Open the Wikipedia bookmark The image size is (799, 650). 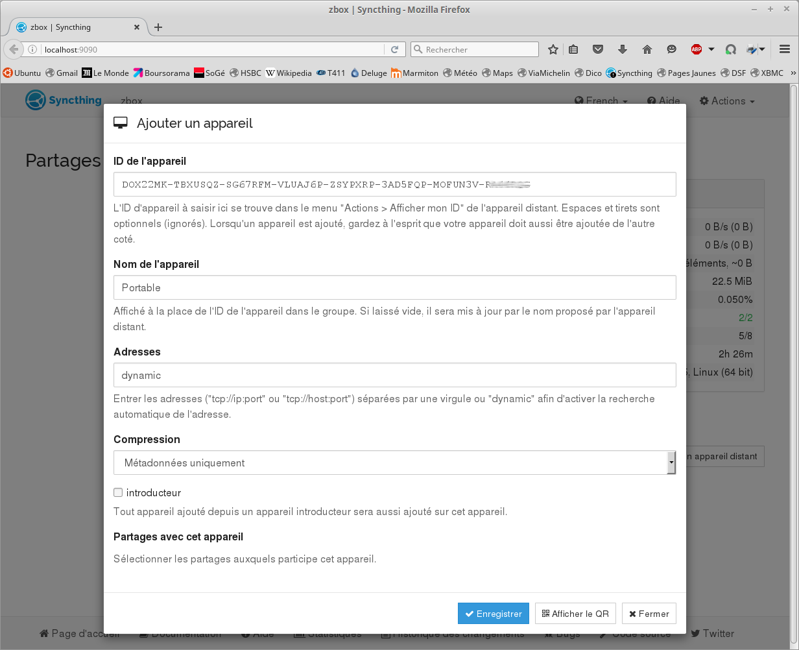[289, 73]
